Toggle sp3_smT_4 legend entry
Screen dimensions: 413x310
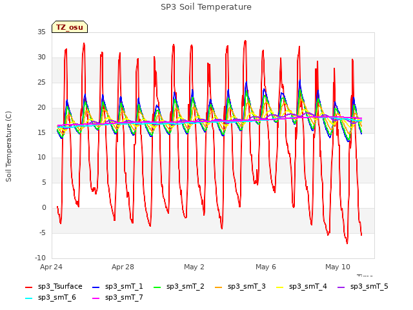[x=301, y=287]
